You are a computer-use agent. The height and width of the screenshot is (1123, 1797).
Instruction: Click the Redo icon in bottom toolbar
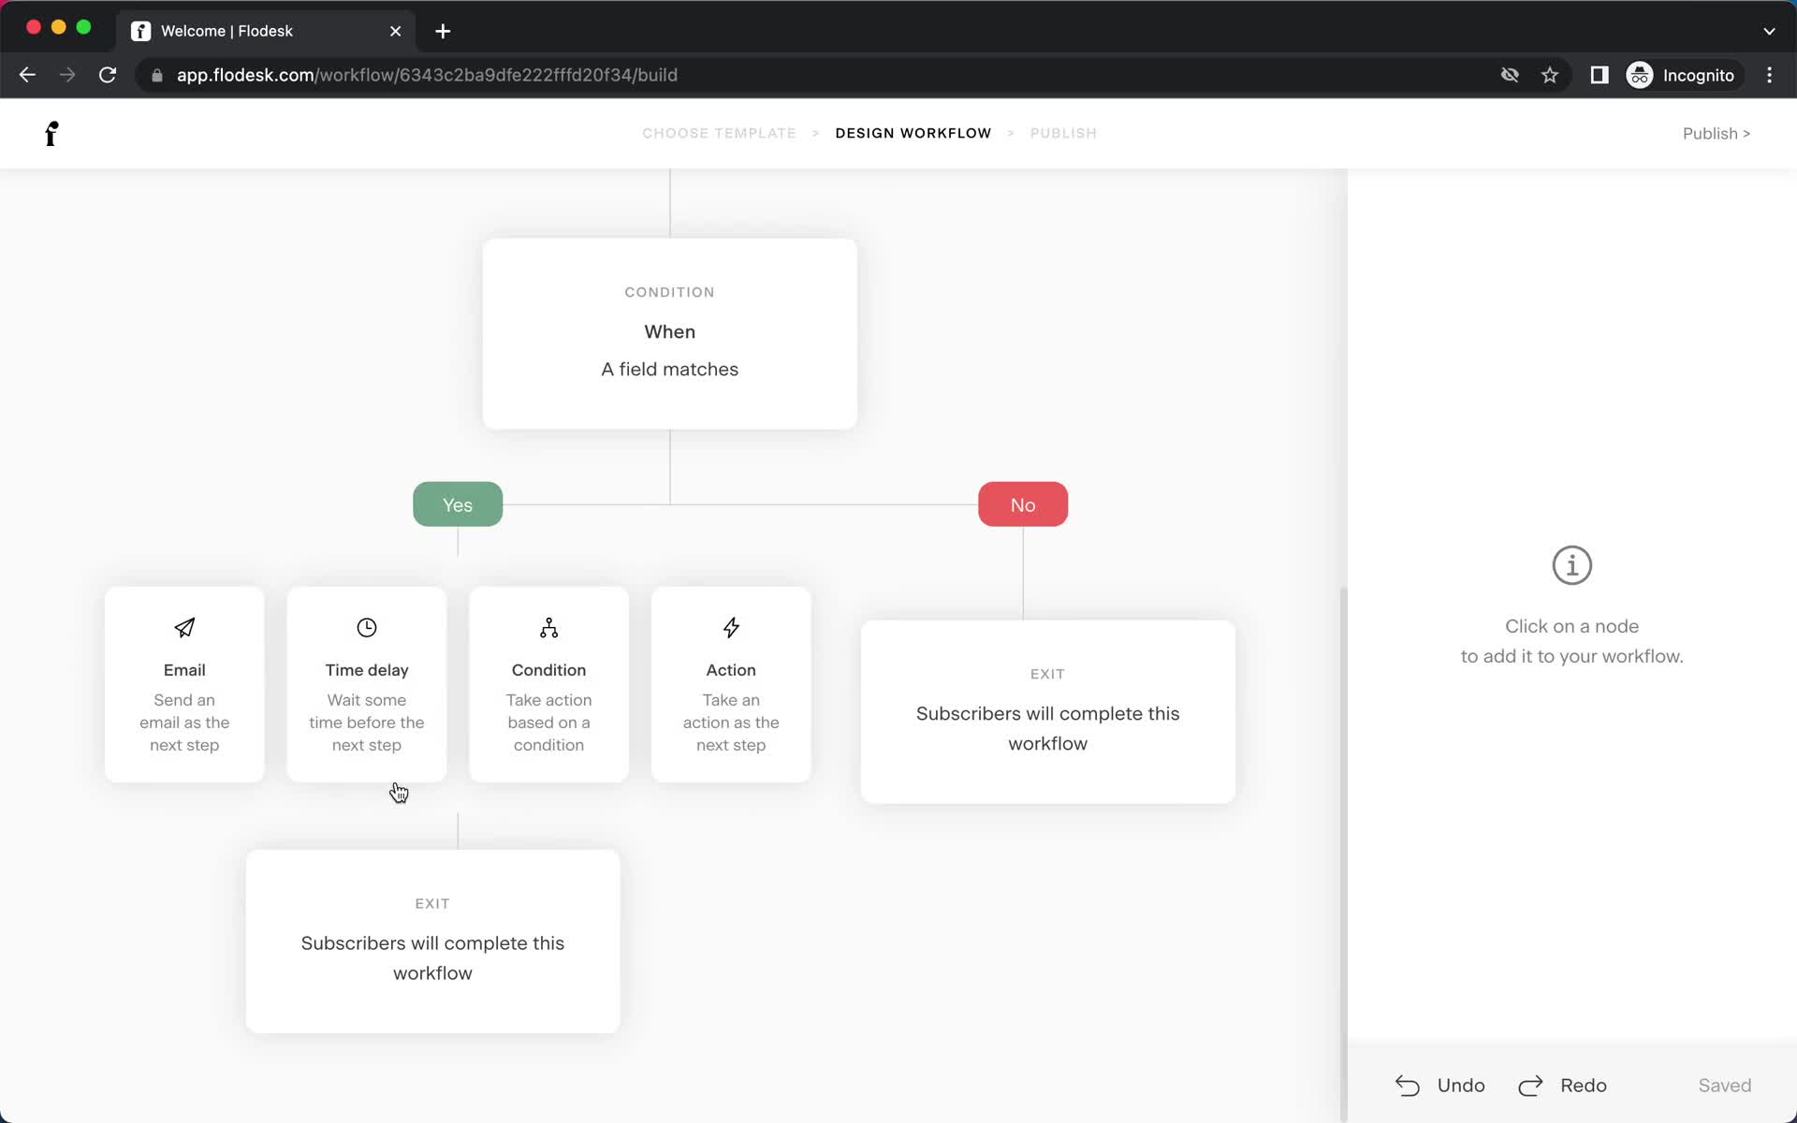1530,1085
